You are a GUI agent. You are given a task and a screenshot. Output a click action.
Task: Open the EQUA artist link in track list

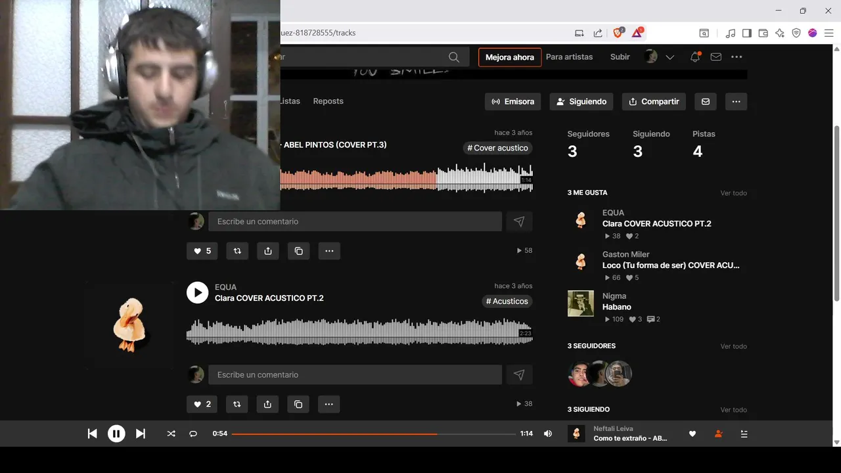[x=225, y=287]
